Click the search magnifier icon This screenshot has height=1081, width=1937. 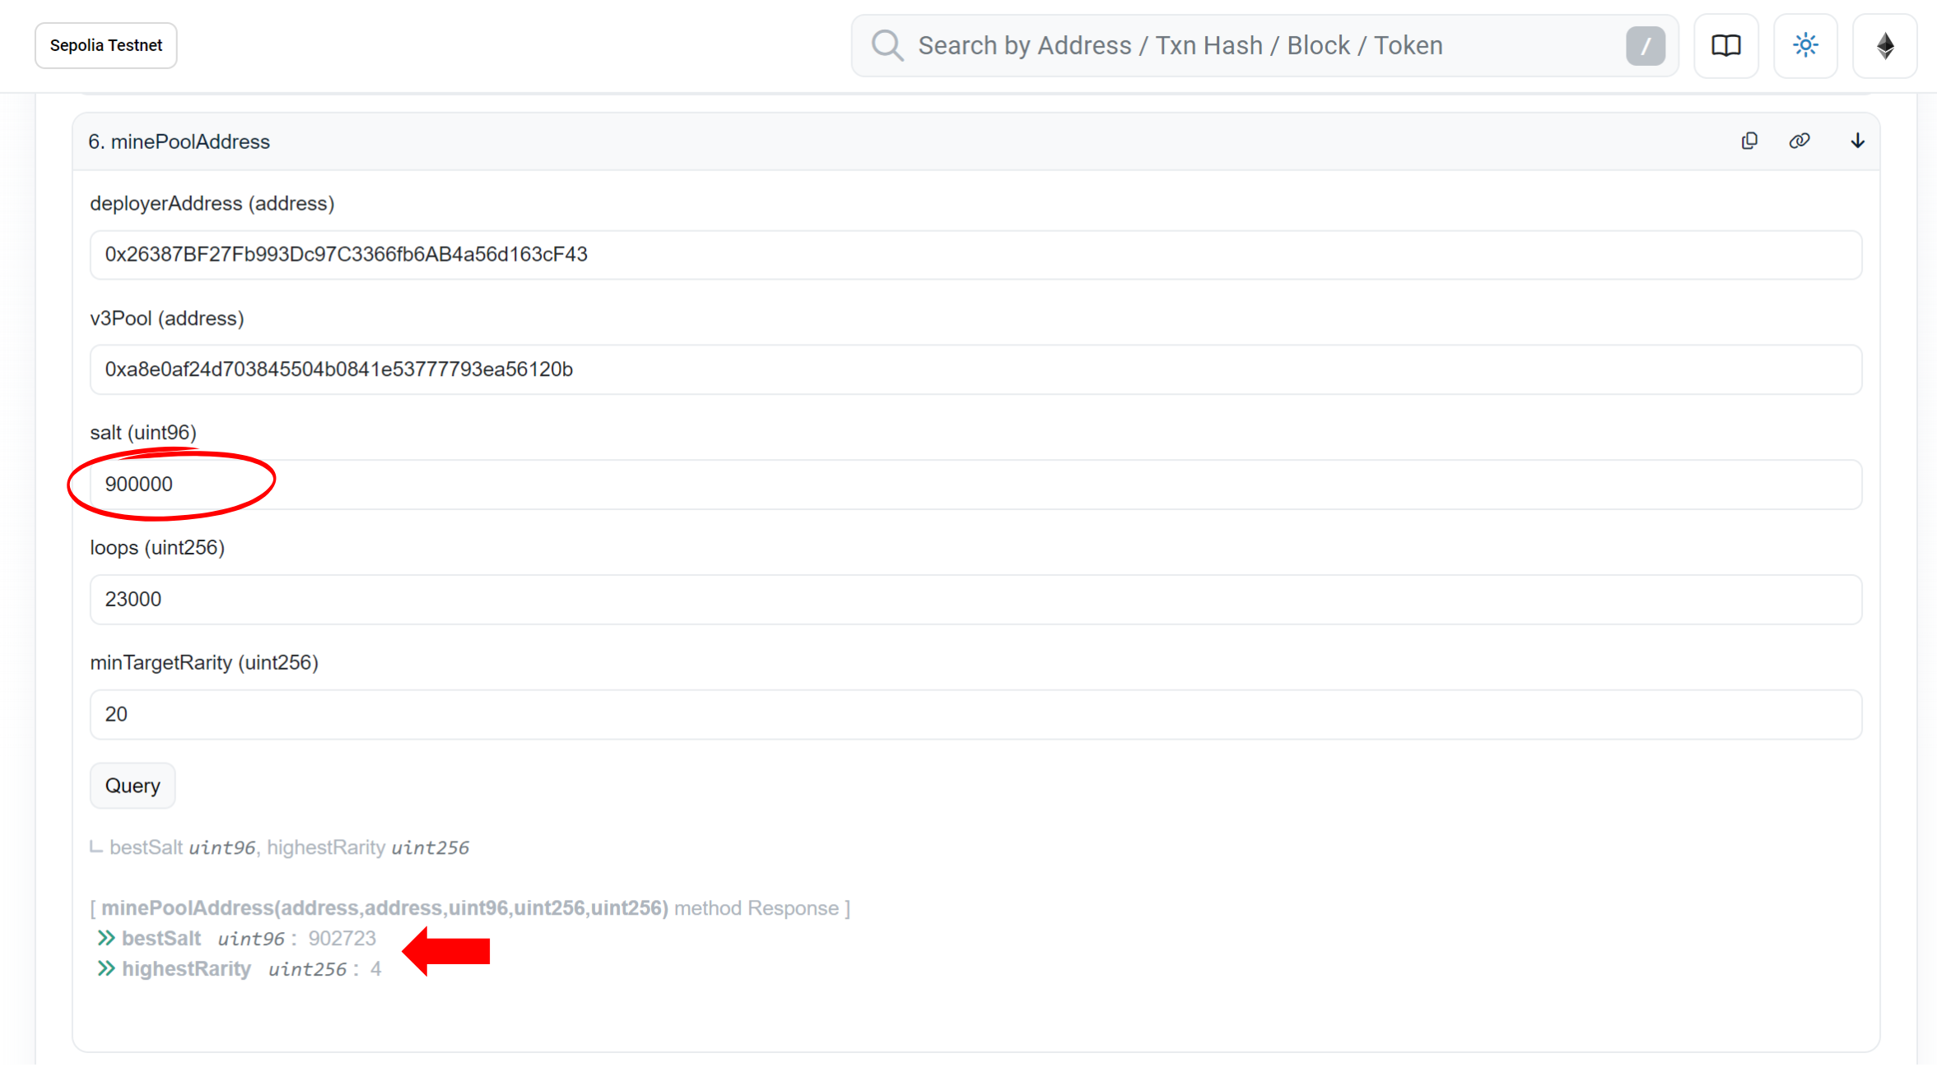click(887, 45)
